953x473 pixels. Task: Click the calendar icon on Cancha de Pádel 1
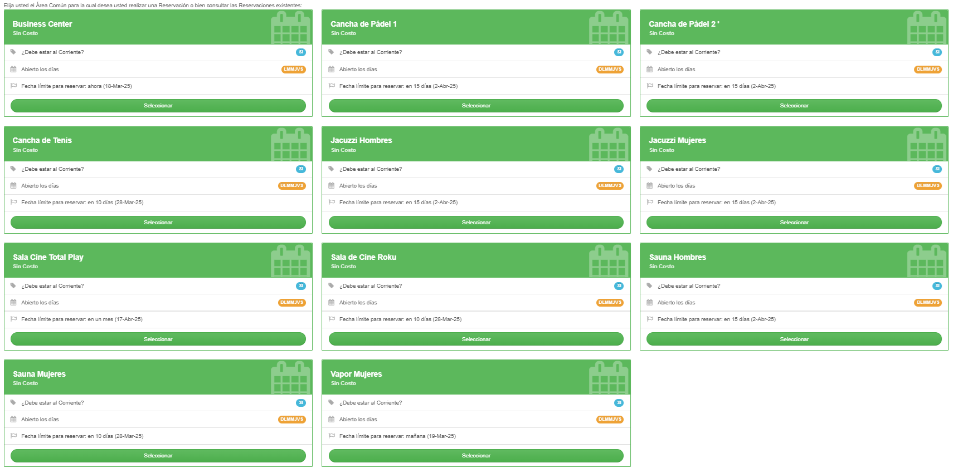click(x=609, y=28)
